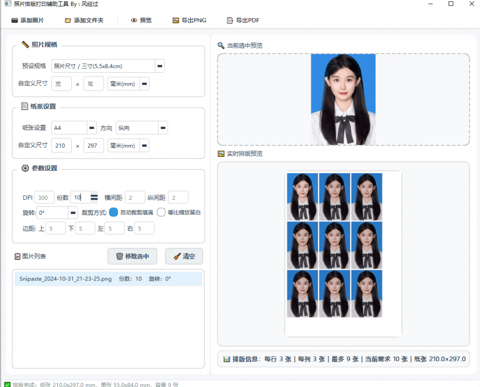Click the 预览 toolbar item
The image size is (480, 387).
pyautogui.click(x=140, y=20)
